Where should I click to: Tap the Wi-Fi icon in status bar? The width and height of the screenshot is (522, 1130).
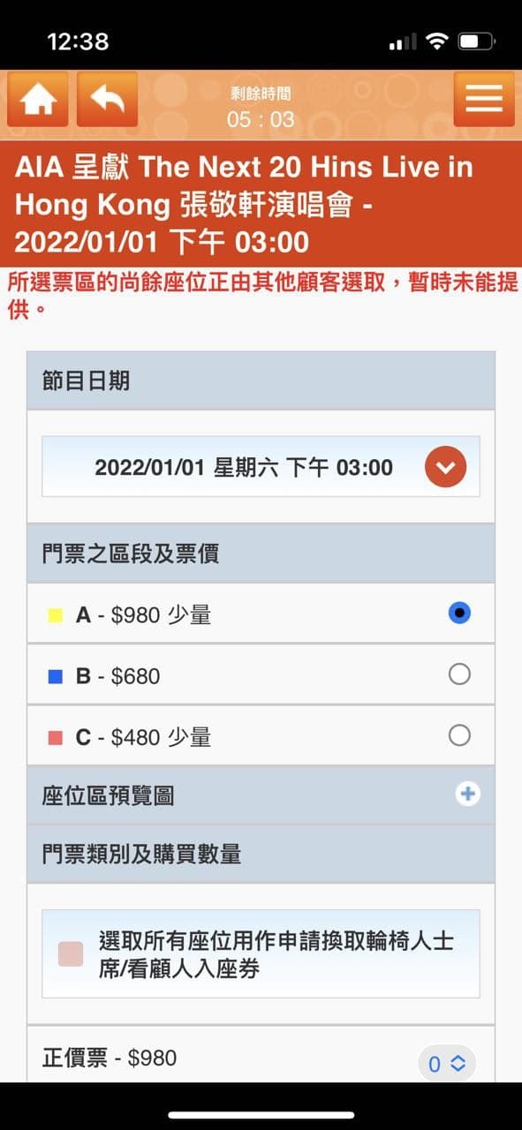coord(435,41)
